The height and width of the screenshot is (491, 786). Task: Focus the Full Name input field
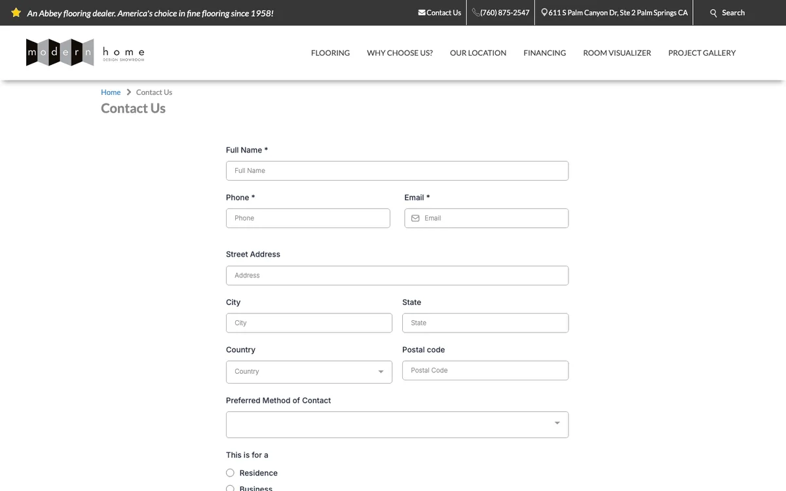[x=397, y=171]
